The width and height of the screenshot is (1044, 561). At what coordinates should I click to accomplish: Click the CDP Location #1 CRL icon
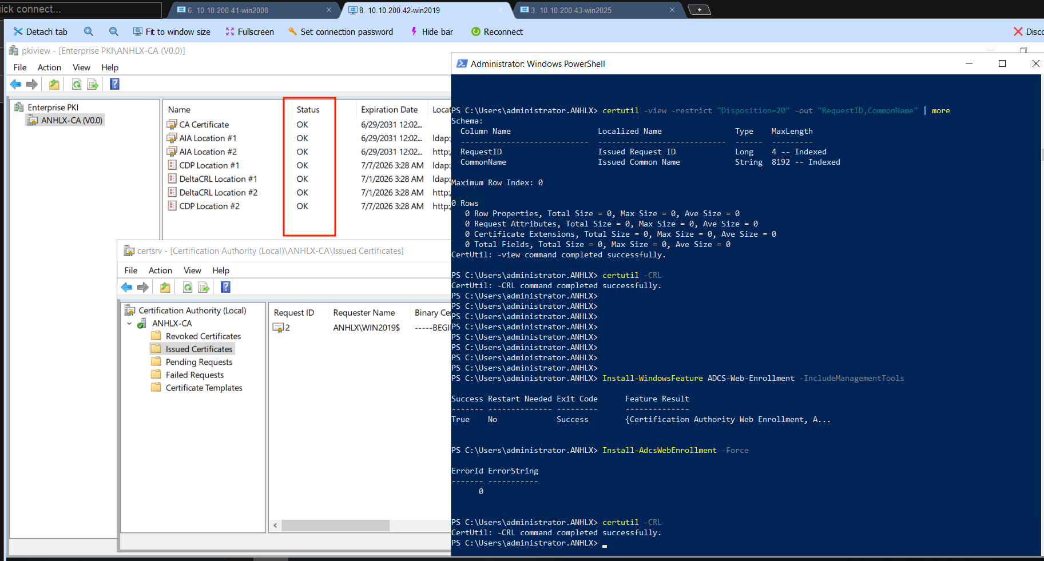(x=172, y=165)
